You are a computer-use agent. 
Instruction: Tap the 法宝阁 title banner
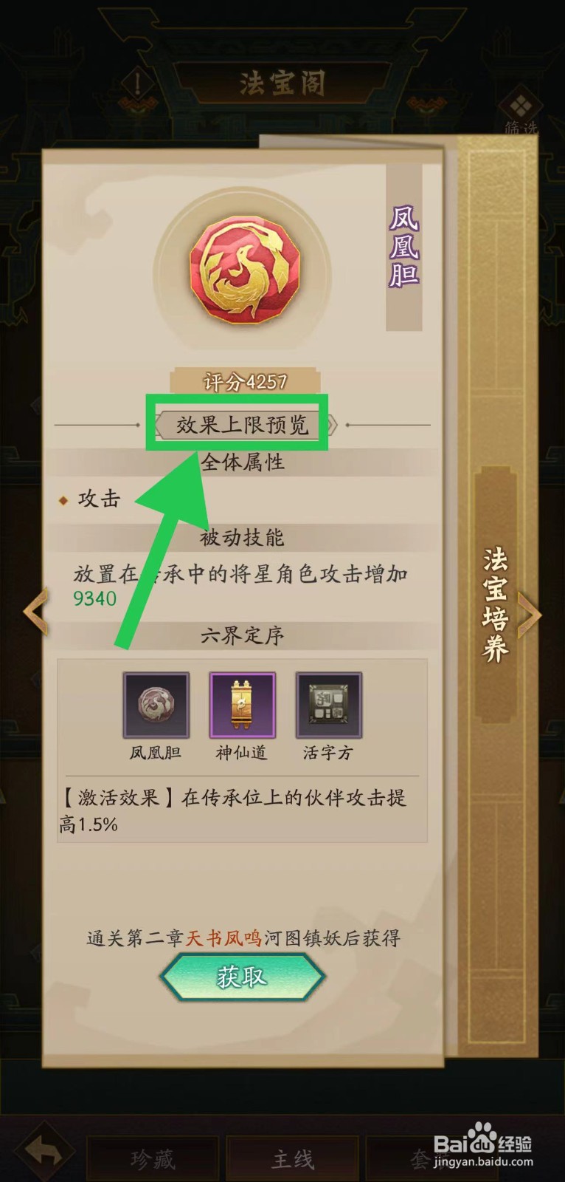point(282,83)
